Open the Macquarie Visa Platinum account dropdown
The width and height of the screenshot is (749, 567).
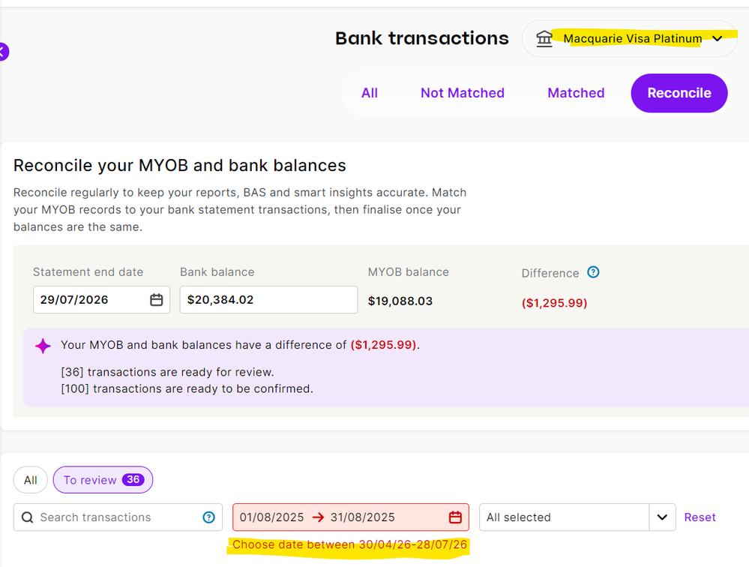[630, 38]
